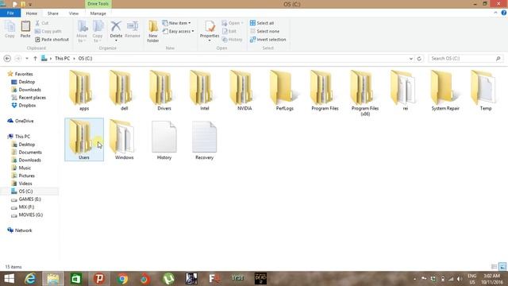508x286 pixels.
Task: Open Properties from the ribbon
Action: click(210, 30)
